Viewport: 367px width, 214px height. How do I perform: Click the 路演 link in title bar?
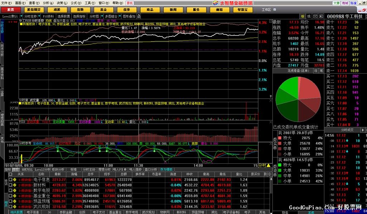coord(353,3)
